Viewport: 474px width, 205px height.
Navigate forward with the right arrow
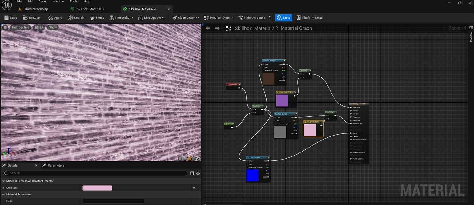pyautogui.click(x=217, y=28)
